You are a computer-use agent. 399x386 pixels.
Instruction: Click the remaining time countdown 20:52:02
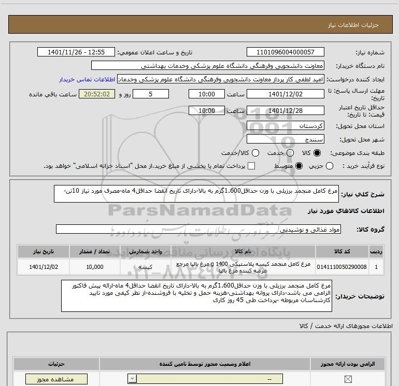[x=97, y=94]
